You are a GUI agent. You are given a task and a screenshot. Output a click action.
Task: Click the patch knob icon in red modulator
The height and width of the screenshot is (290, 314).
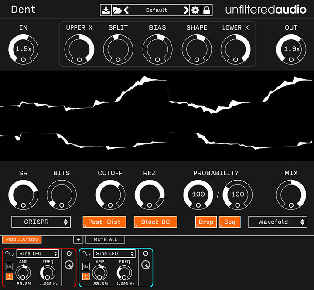(69, 265)
